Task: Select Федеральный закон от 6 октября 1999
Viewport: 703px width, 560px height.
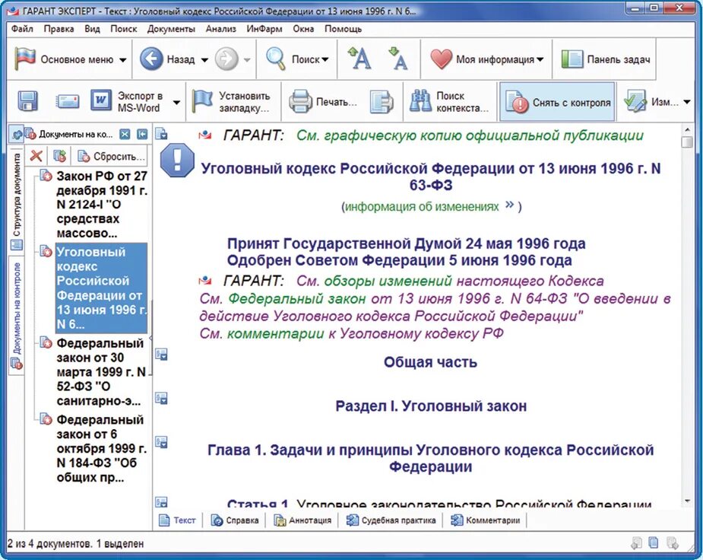Action: pyautogui.click(x=101, y=449)
